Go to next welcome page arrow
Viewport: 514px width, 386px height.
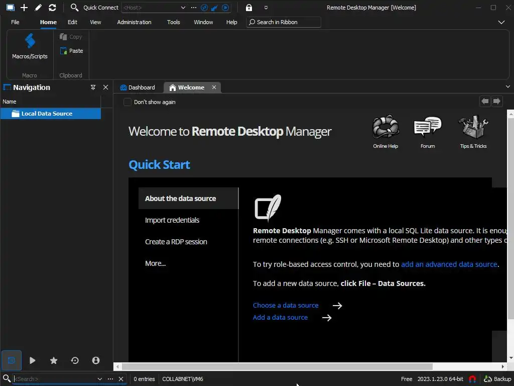[x=496, y=101]
